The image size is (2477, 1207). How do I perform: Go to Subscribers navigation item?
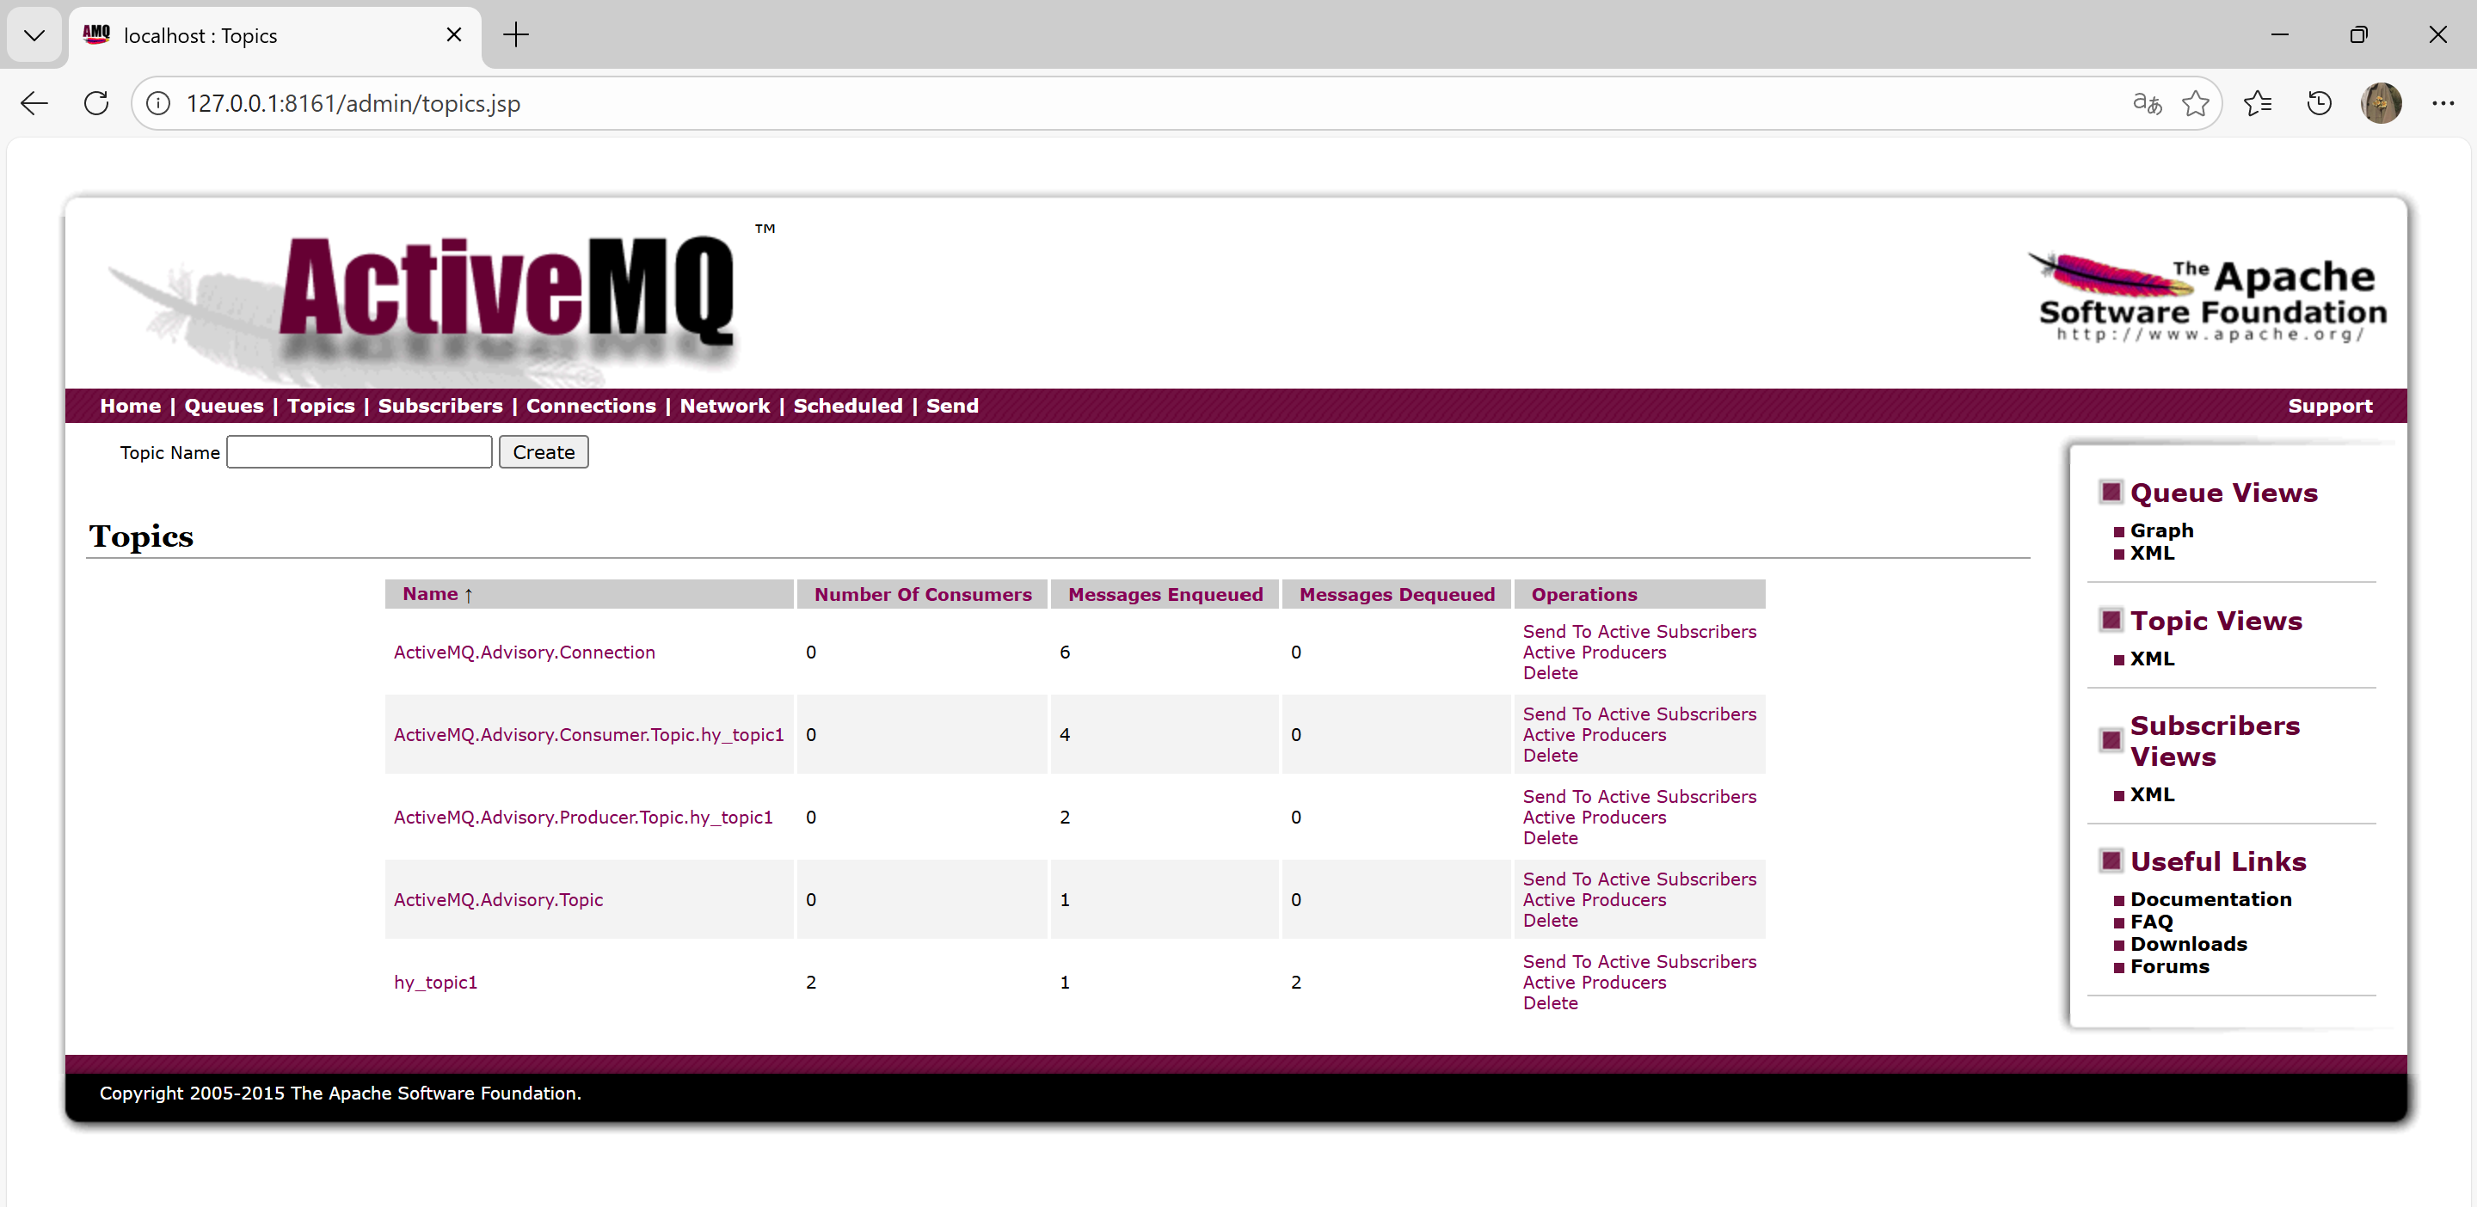point(439,406)
